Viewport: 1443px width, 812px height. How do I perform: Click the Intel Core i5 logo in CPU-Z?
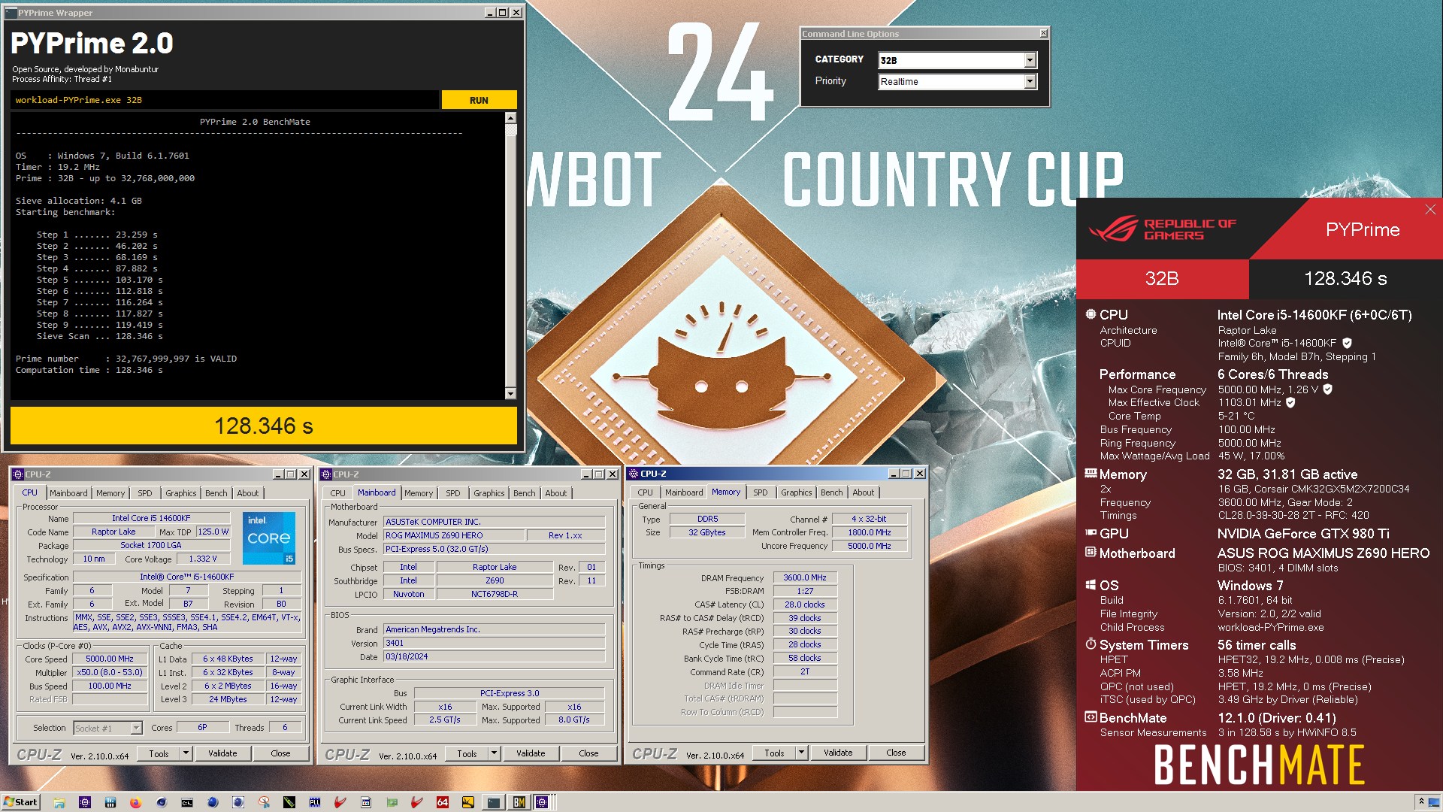269,538
